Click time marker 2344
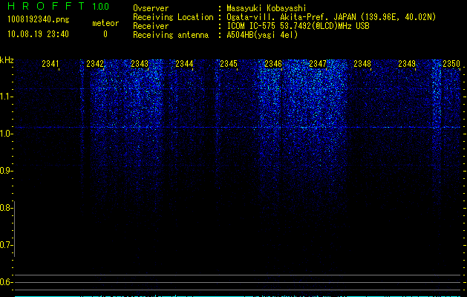Image resolution: width=467 pixels, height=297 pixels. pyautogui.click(x=184, y=64)
